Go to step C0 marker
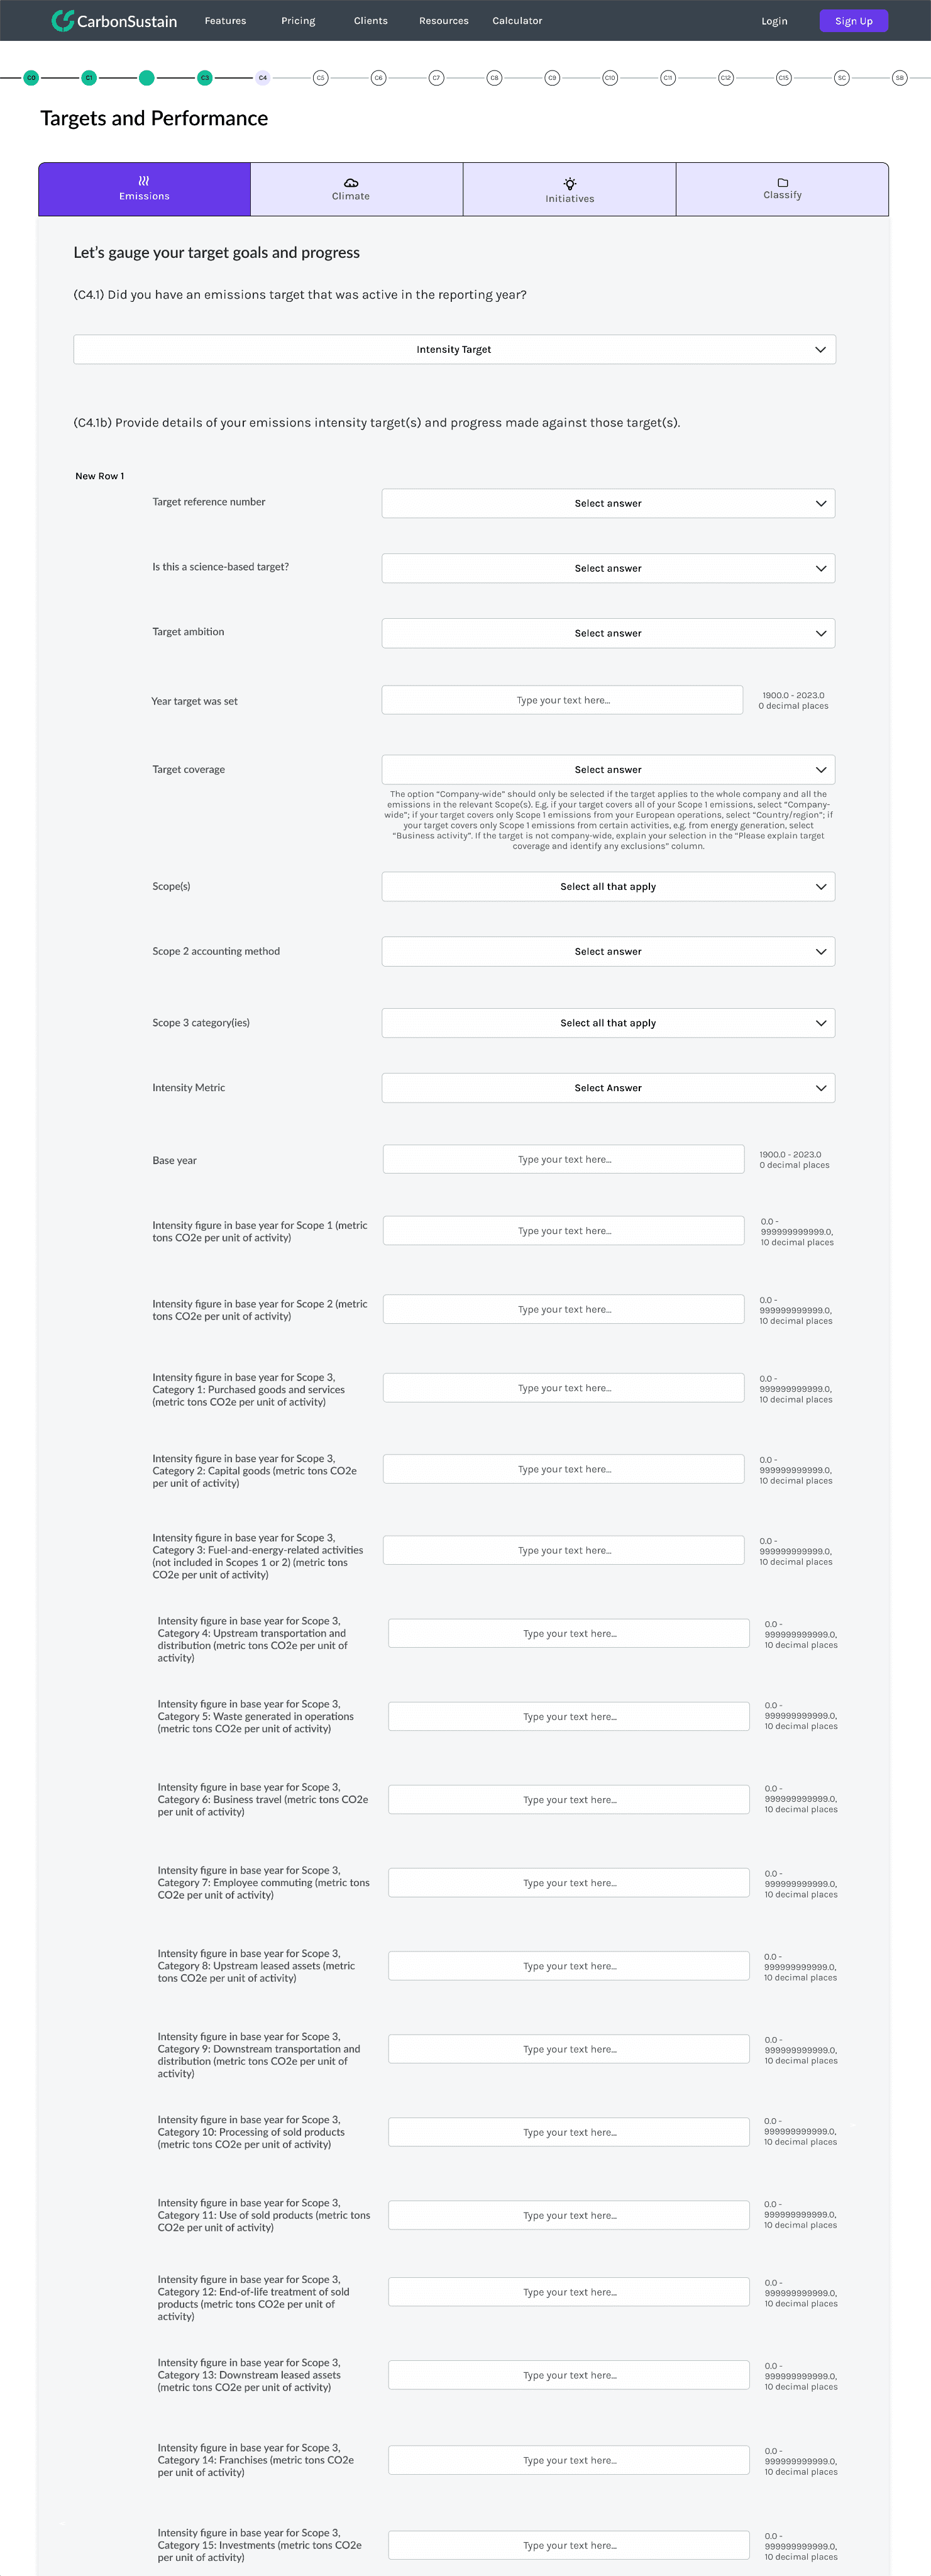Screen dimensions: 931x2576 pyautogui.click(x=31, y=77)
